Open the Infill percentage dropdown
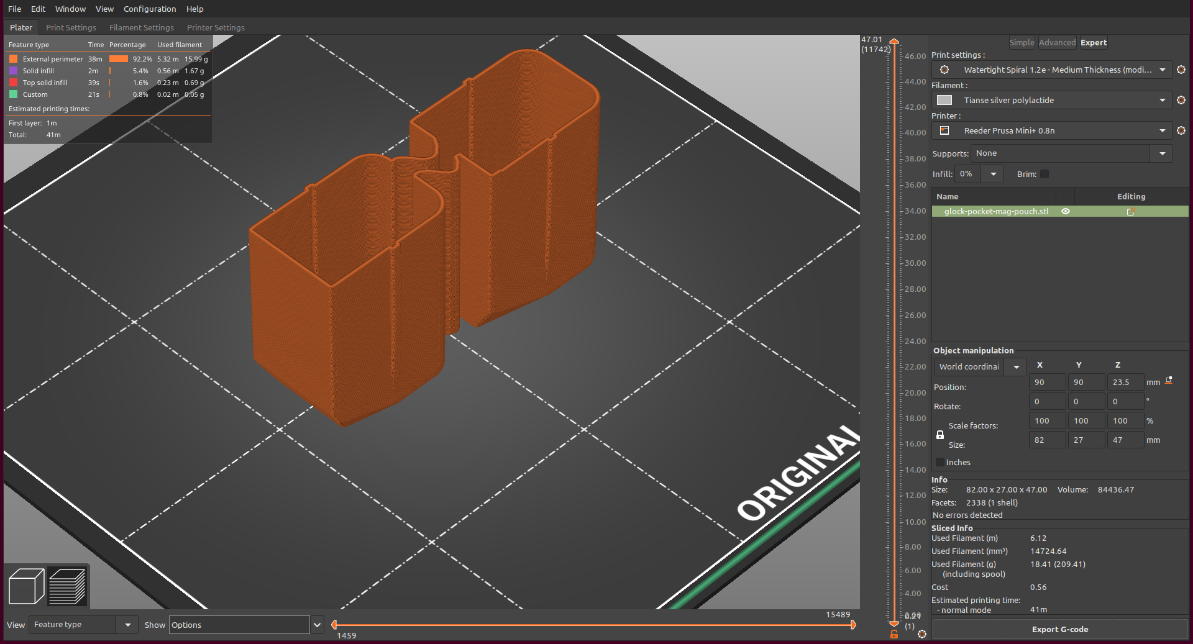The width and height of the screenshot is (1193, 644). [x=993, y=175]
